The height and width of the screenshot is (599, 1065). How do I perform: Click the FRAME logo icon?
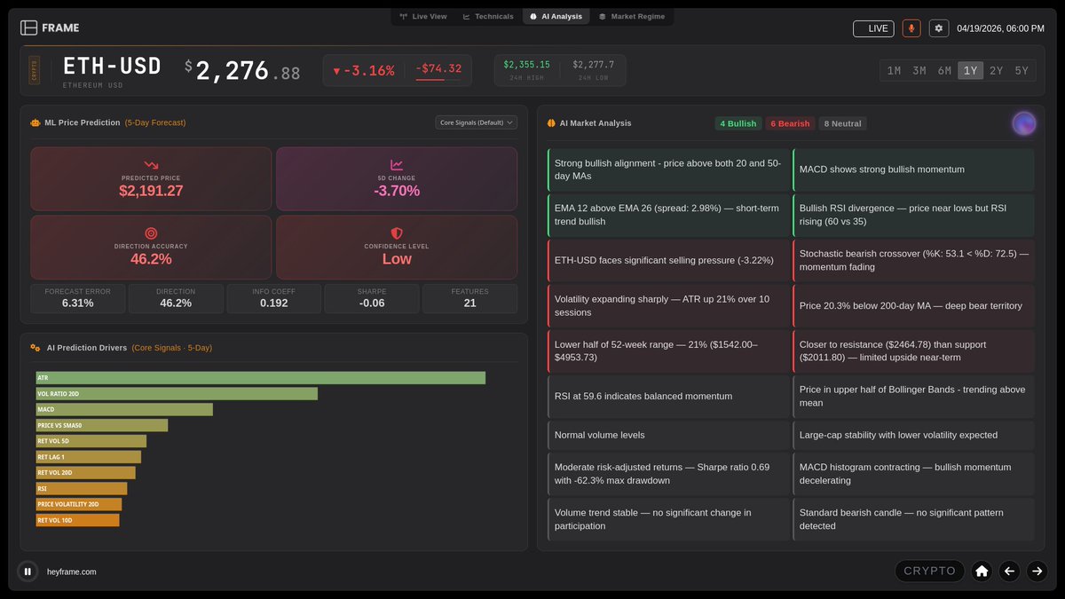[29, 28]
